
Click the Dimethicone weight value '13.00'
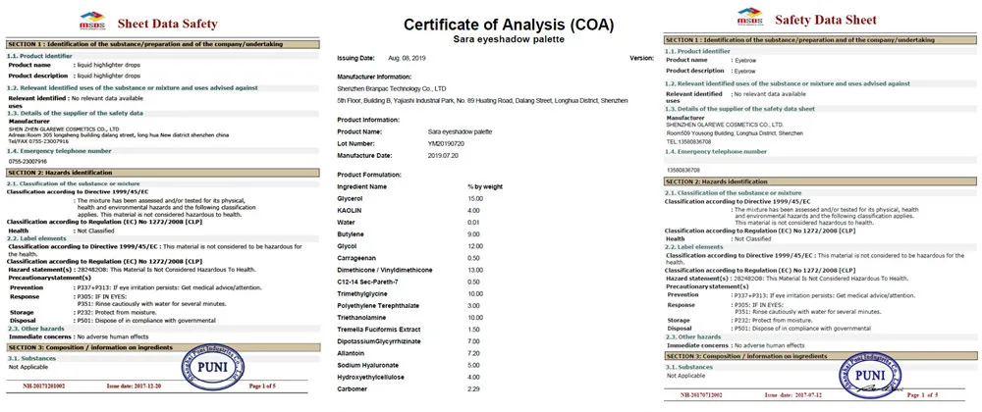(474, 270)
